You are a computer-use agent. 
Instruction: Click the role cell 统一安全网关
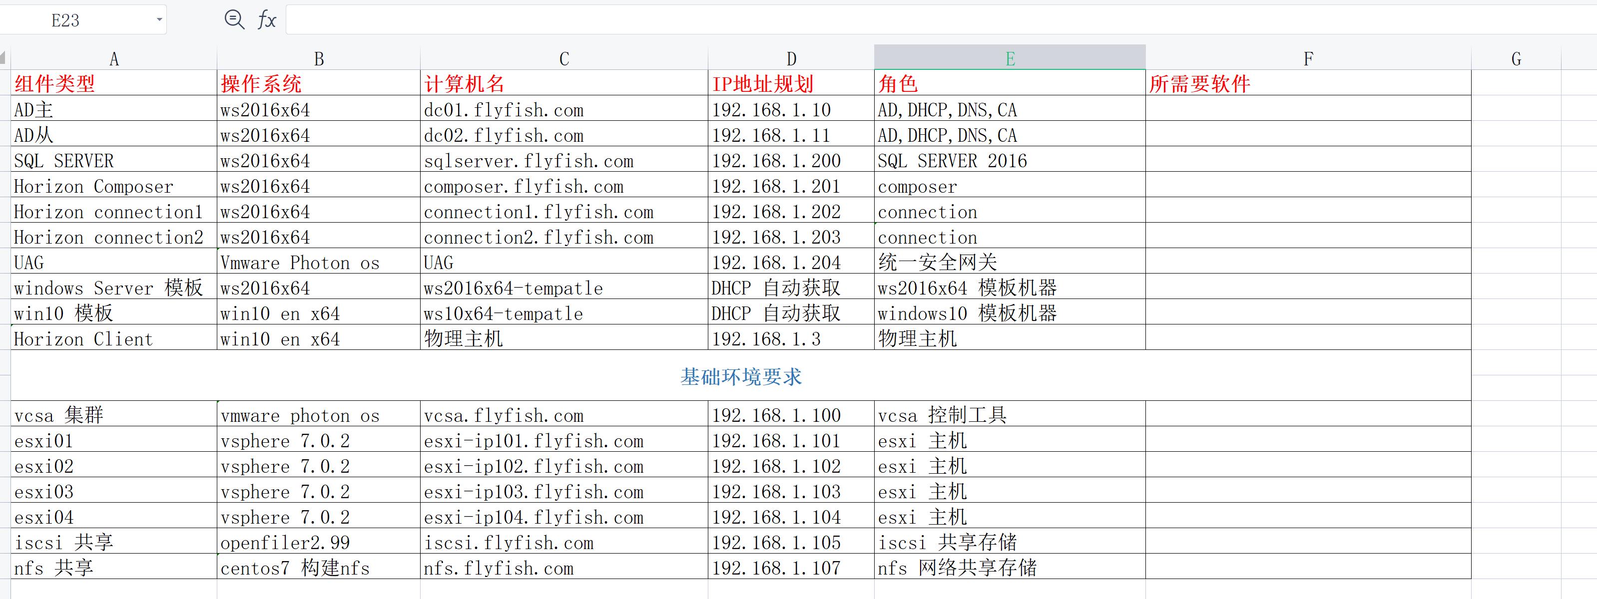coord(1010,261)
